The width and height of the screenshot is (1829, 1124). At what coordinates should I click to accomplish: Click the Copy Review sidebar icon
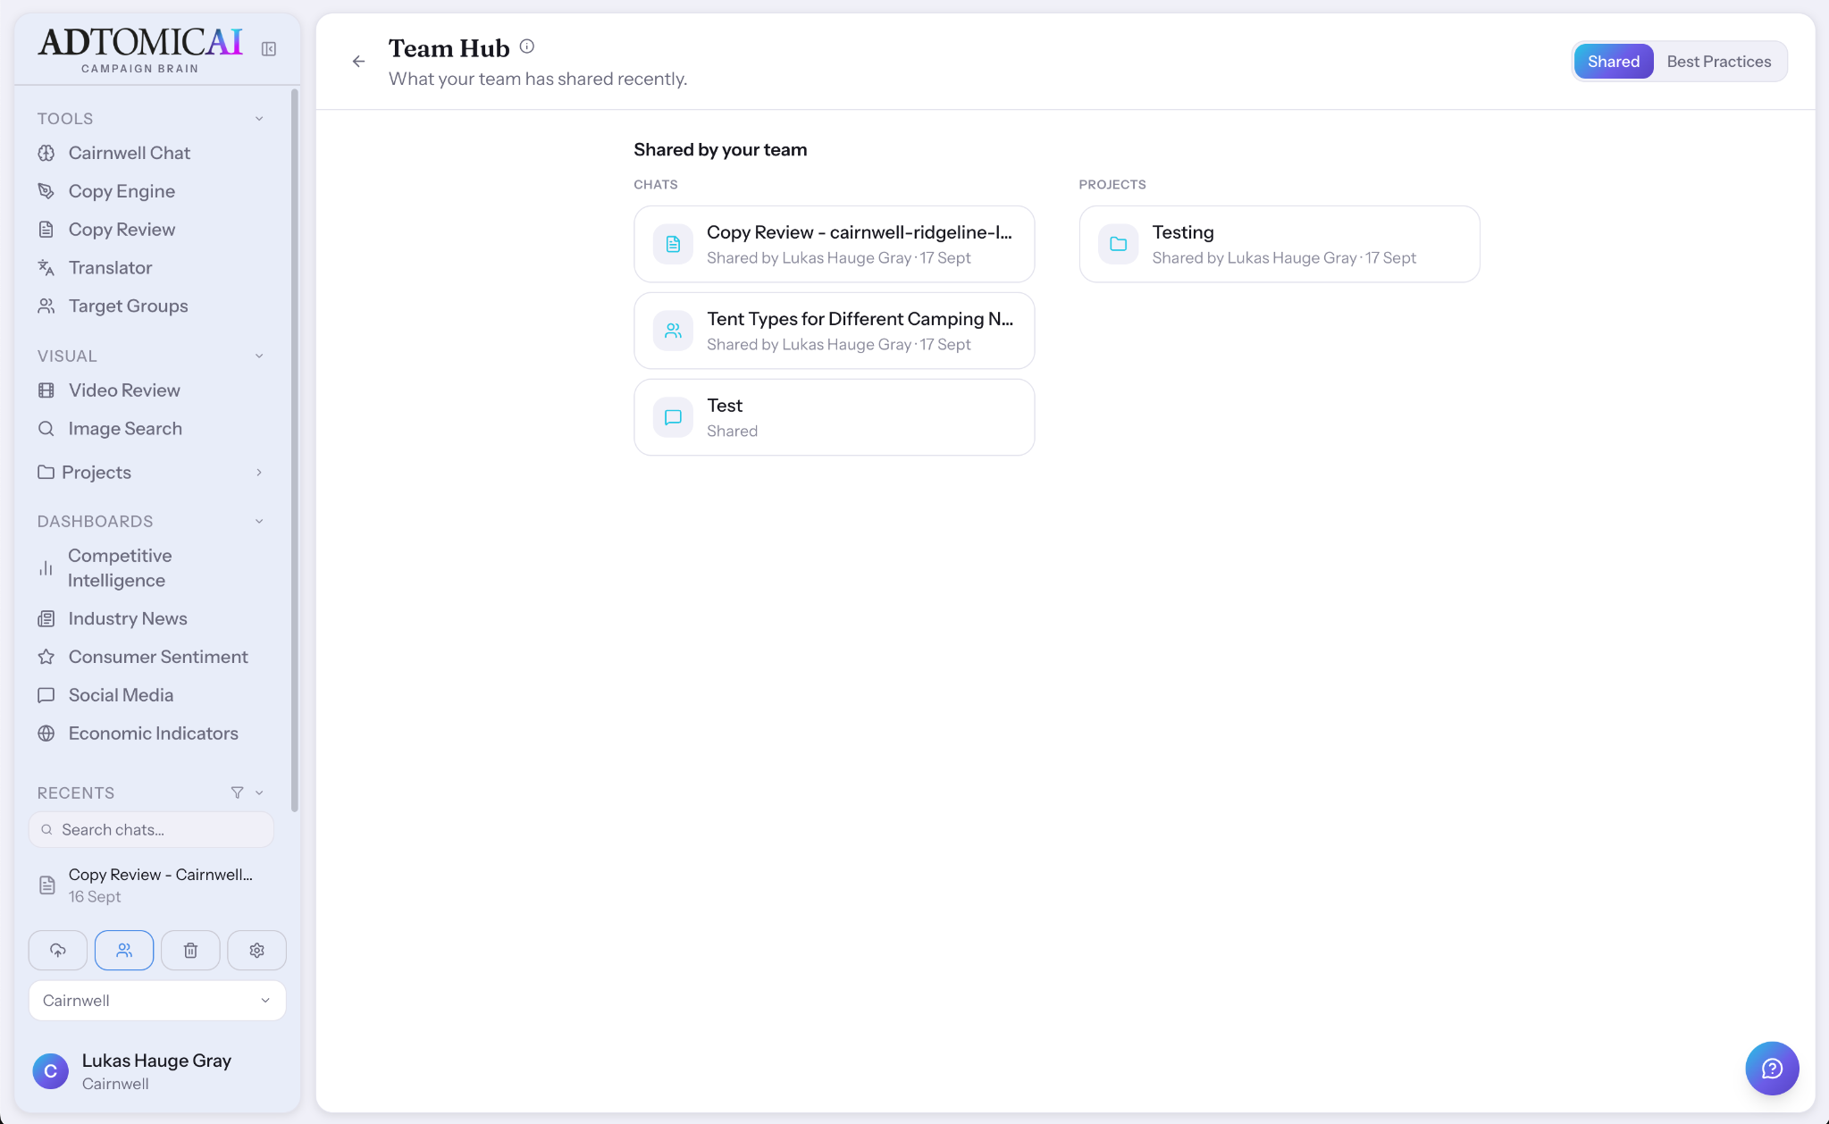46,230
